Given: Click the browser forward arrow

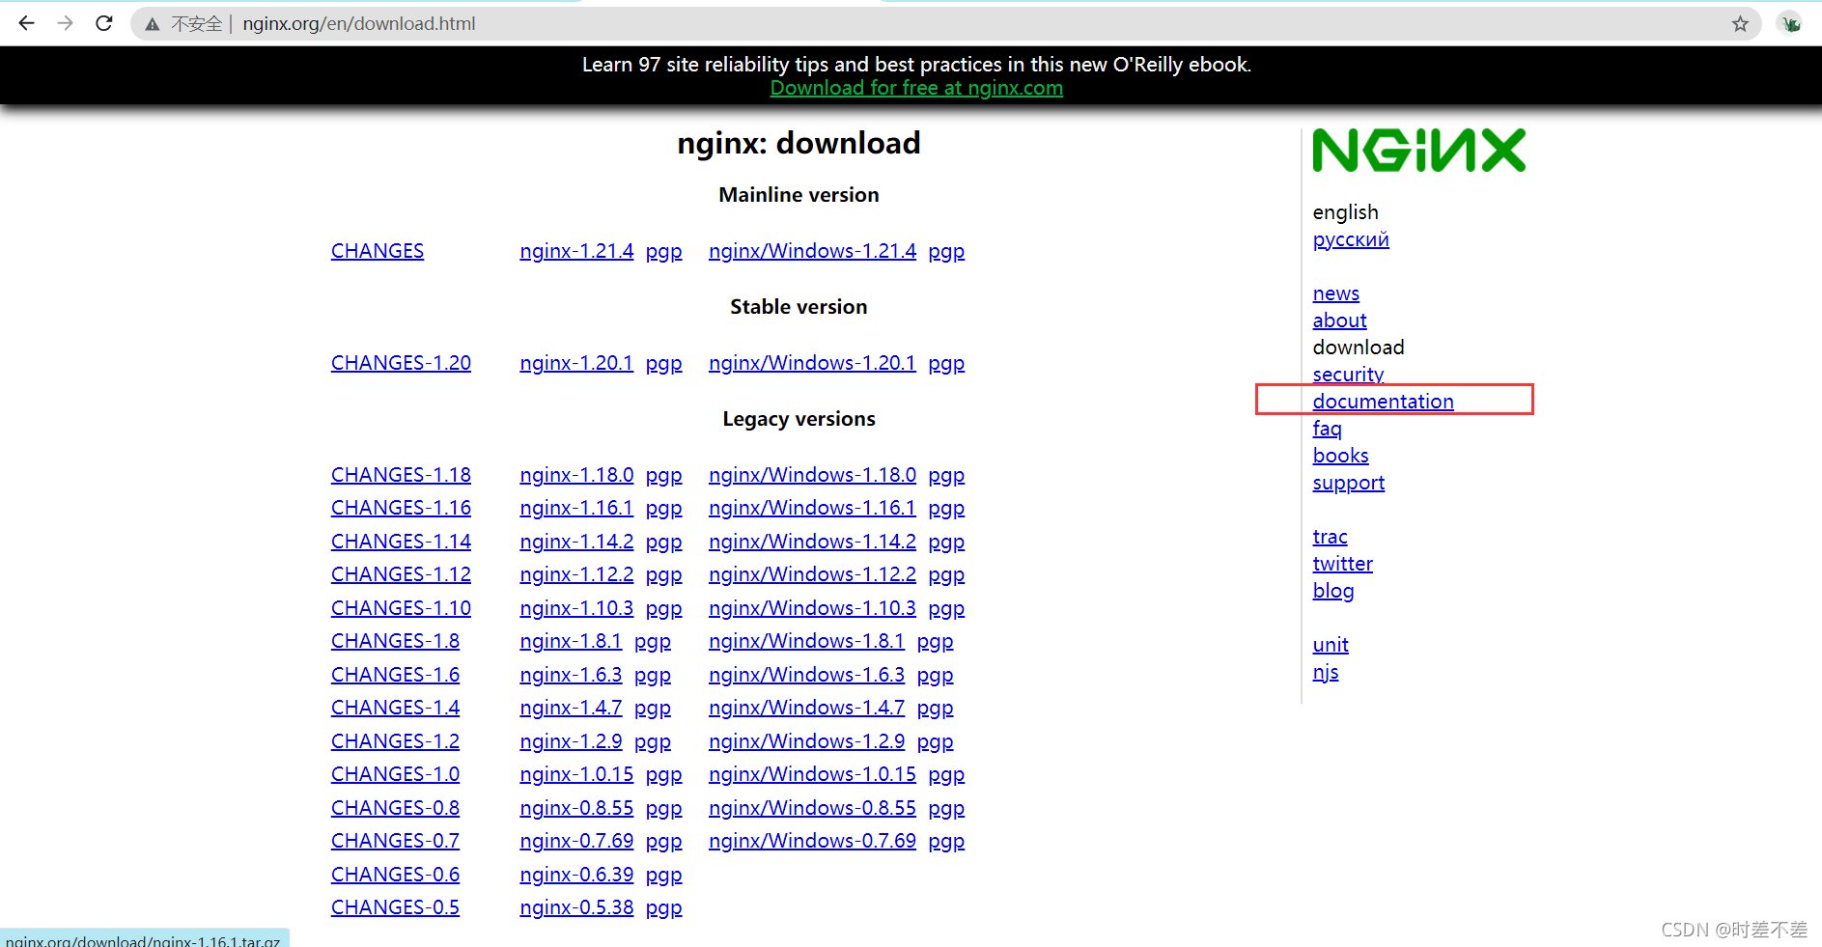Looking at the screenshot, I should pyautogui.click(x=65, y=23).
